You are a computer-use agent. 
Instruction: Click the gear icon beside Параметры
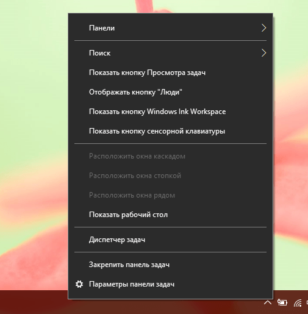[x=79, y=284]
